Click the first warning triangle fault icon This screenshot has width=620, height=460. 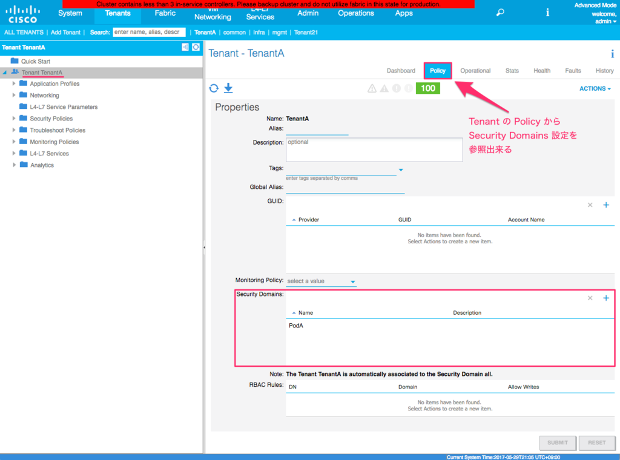pyautogui.click(x=372, y=88)
